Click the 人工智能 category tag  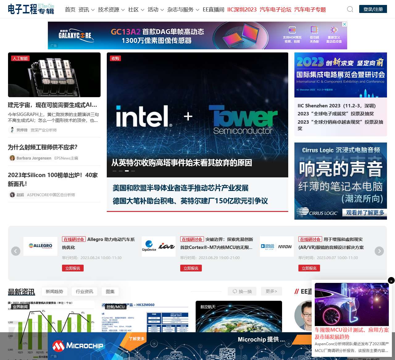[20, 58]
